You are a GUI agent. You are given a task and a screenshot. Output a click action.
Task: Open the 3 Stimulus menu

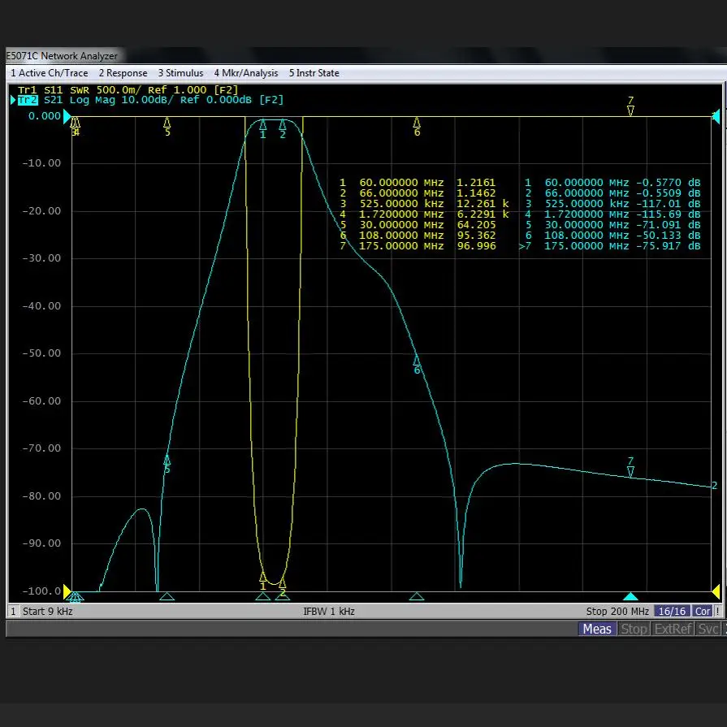(x=181, y=73)
